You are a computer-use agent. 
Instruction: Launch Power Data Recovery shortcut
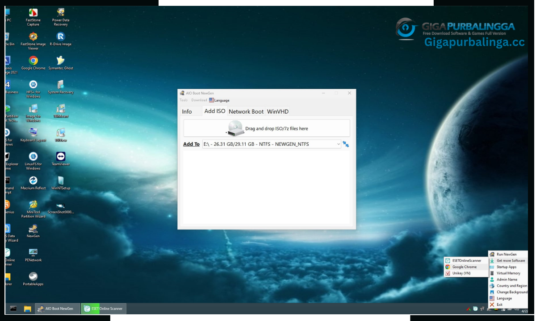click(x=61, y=17)
